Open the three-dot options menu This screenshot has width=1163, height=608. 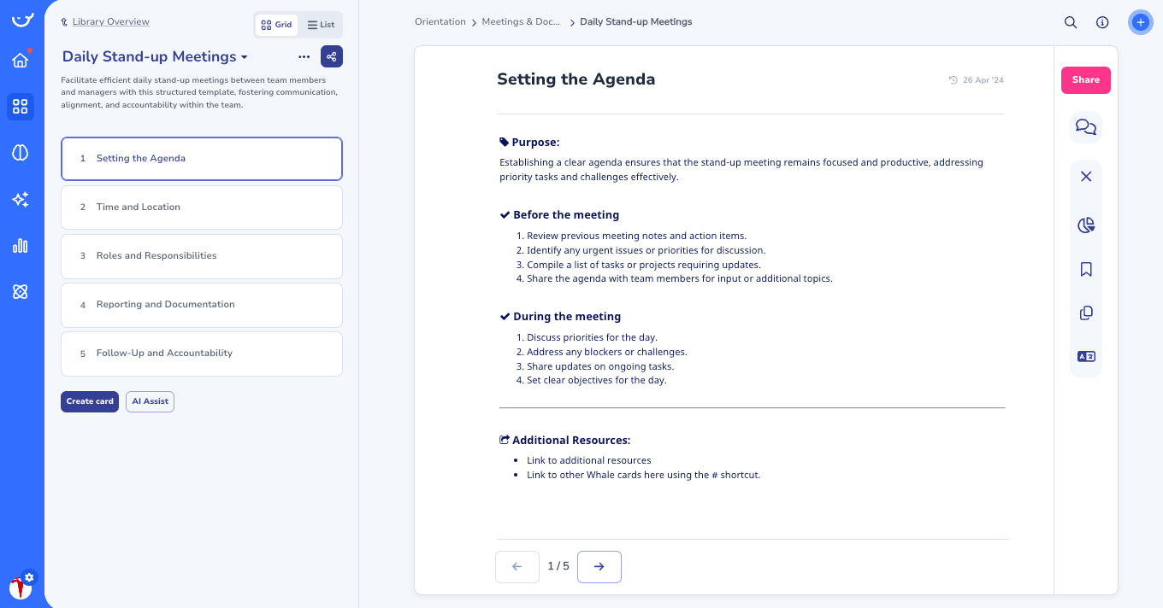click(x=304, y=56)
